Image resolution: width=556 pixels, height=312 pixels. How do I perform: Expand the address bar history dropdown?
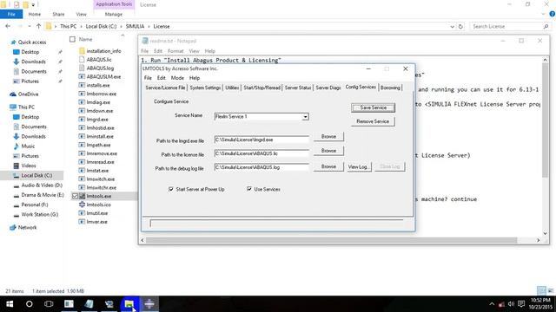click(452, 27)
